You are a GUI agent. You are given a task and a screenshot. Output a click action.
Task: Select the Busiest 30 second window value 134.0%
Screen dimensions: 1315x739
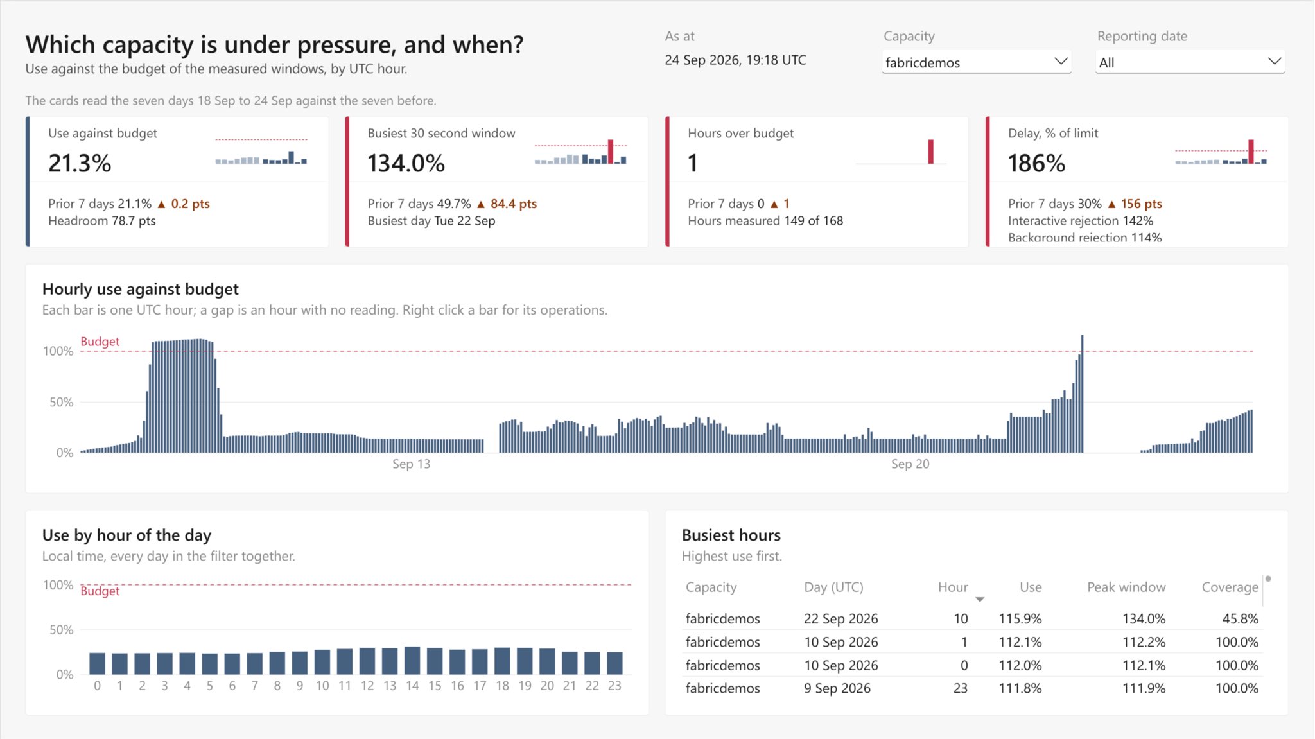pos(406,163)
